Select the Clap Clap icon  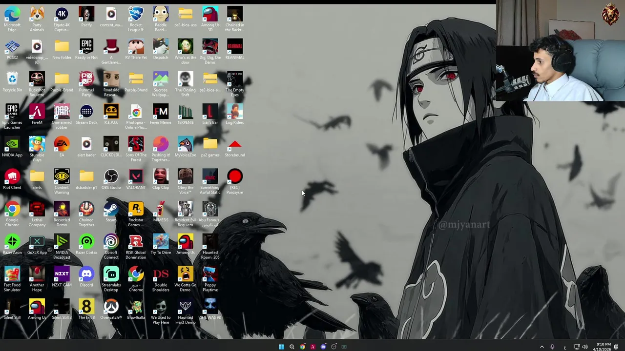tap(161, 179)
